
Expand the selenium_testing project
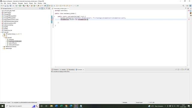click(1, 25)
